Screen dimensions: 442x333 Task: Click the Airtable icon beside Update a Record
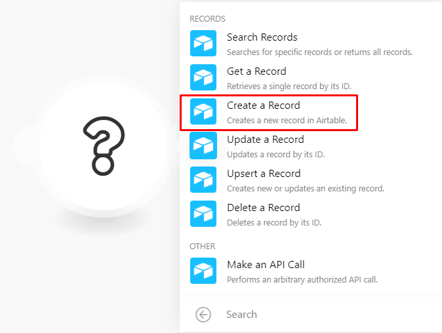[x=203, y=146]
